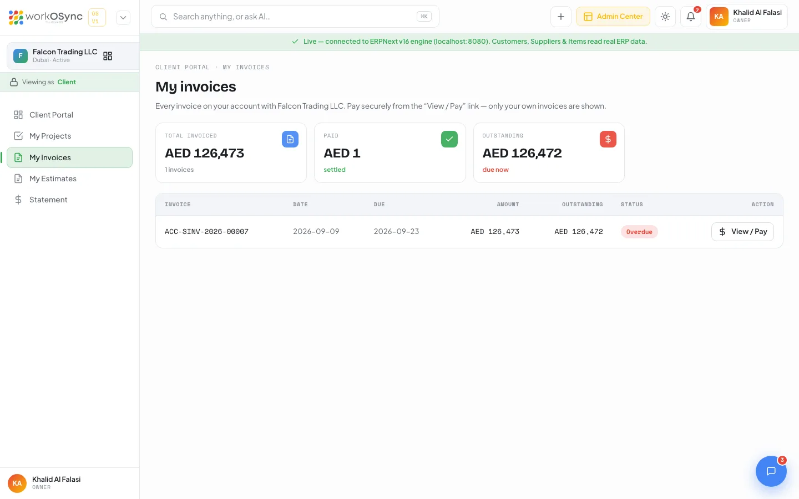Image resolution: width=799 pixels, height=499 pixels.
Task: Click the Live connected ERPNext status banner
Action: pyautogui.click(x=469, y=42)
